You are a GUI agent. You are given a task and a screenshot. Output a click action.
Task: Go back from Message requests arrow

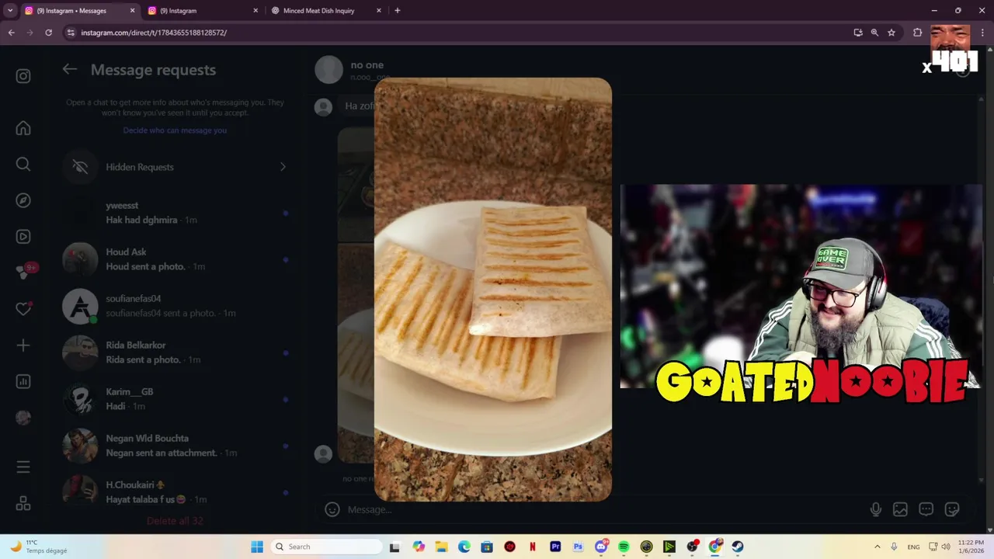click(x=70, y=69)
